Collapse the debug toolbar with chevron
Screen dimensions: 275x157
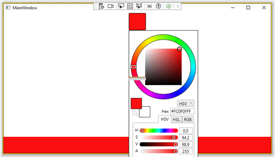177,6
